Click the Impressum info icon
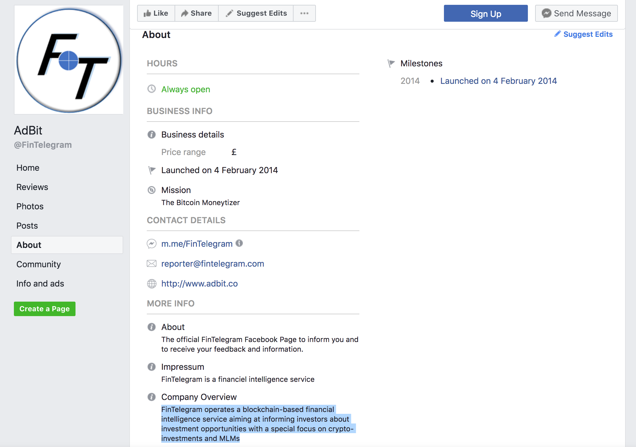The image size is (636, 447). click(x=152, y=367)
